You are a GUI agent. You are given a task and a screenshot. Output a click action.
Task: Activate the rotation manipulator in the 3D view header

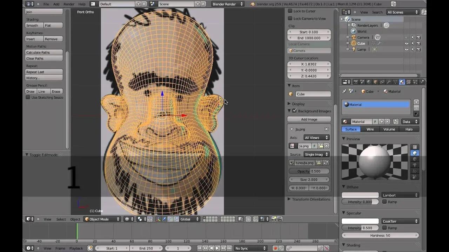[170, 219]
